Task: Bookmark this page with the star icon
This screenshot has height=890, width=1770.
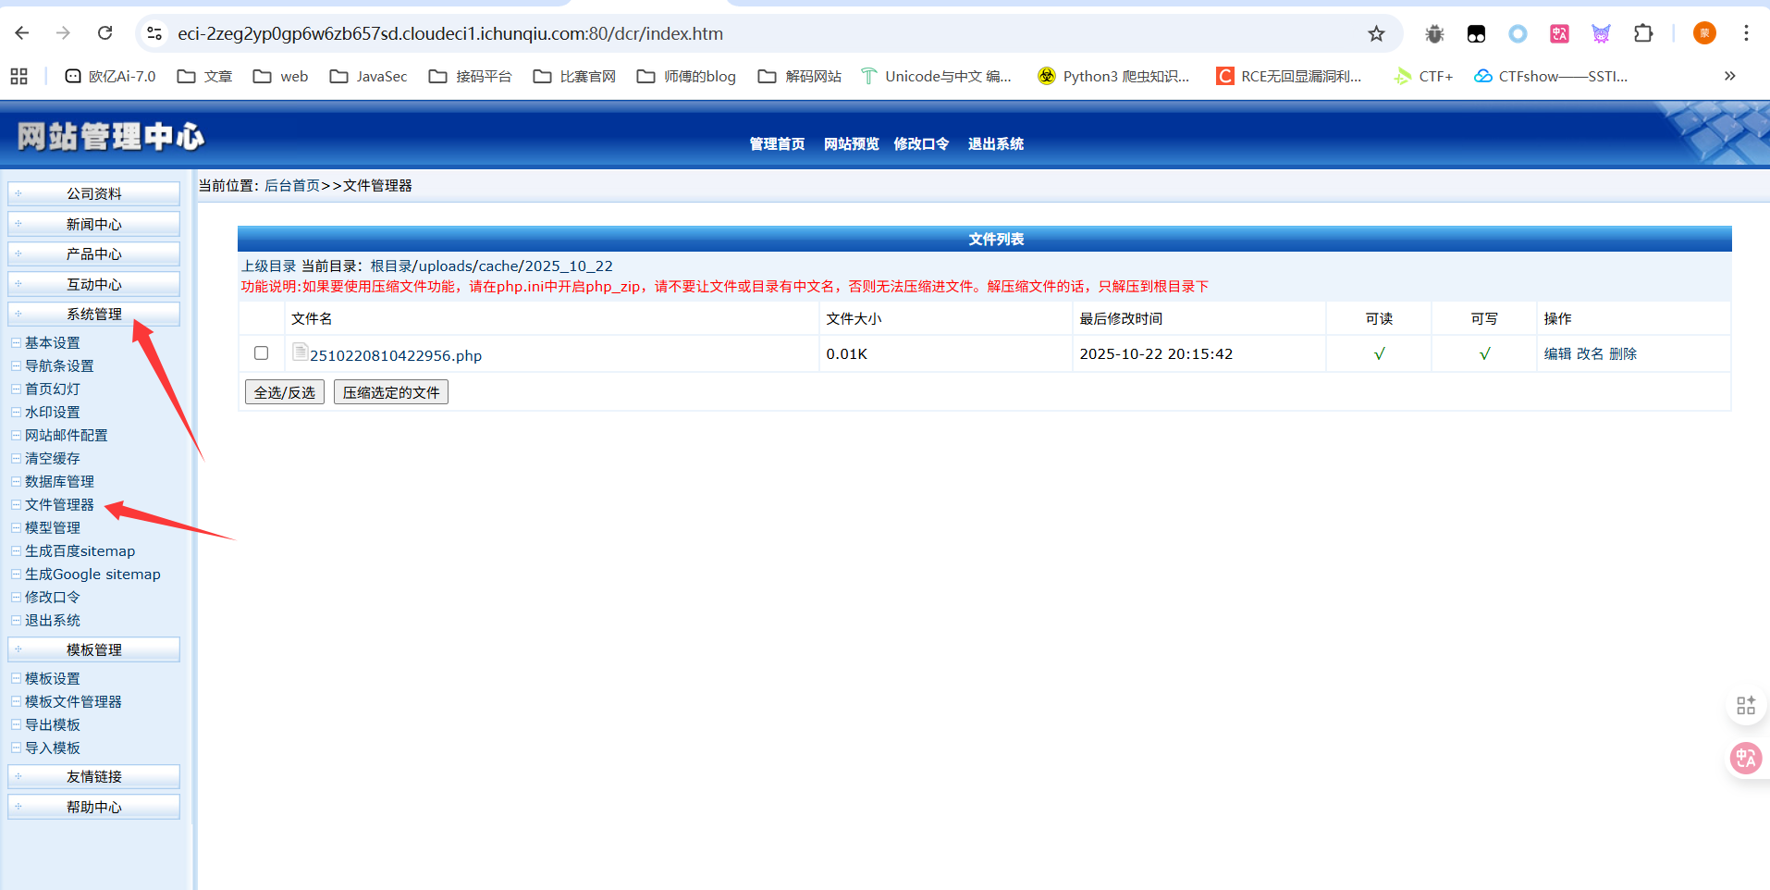Action: [x=1376, y=33]
